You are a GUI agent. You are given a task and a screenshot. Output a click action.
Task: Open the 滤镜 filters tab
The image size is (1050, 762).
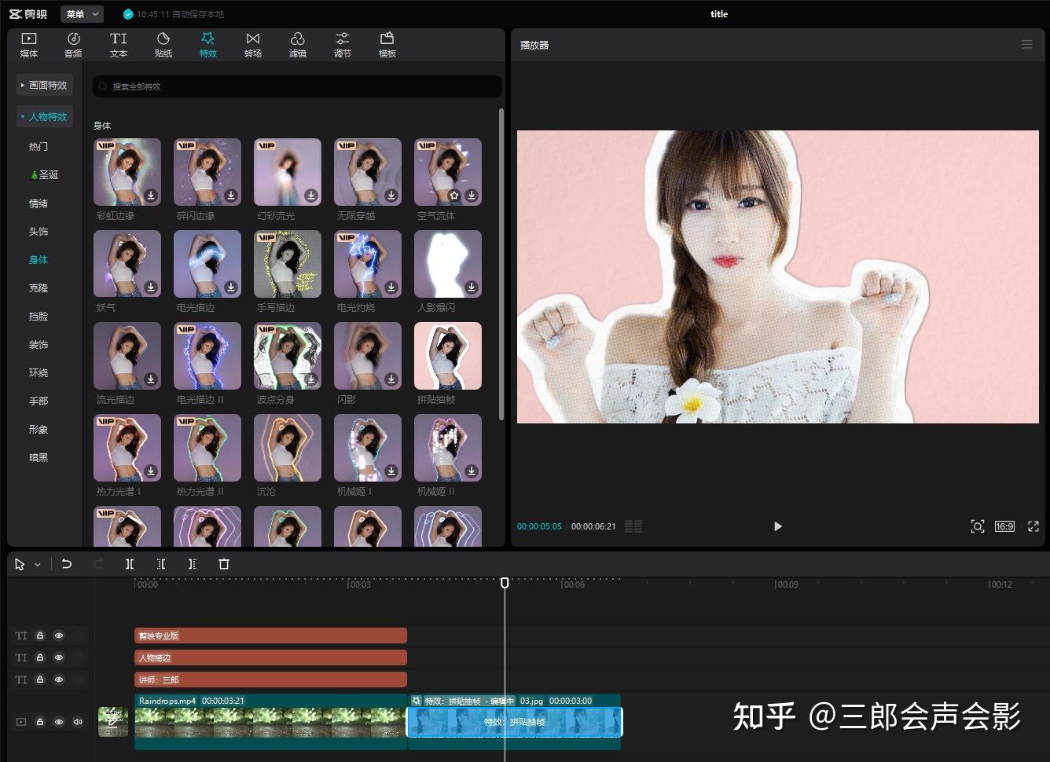(x=298, y=45)
